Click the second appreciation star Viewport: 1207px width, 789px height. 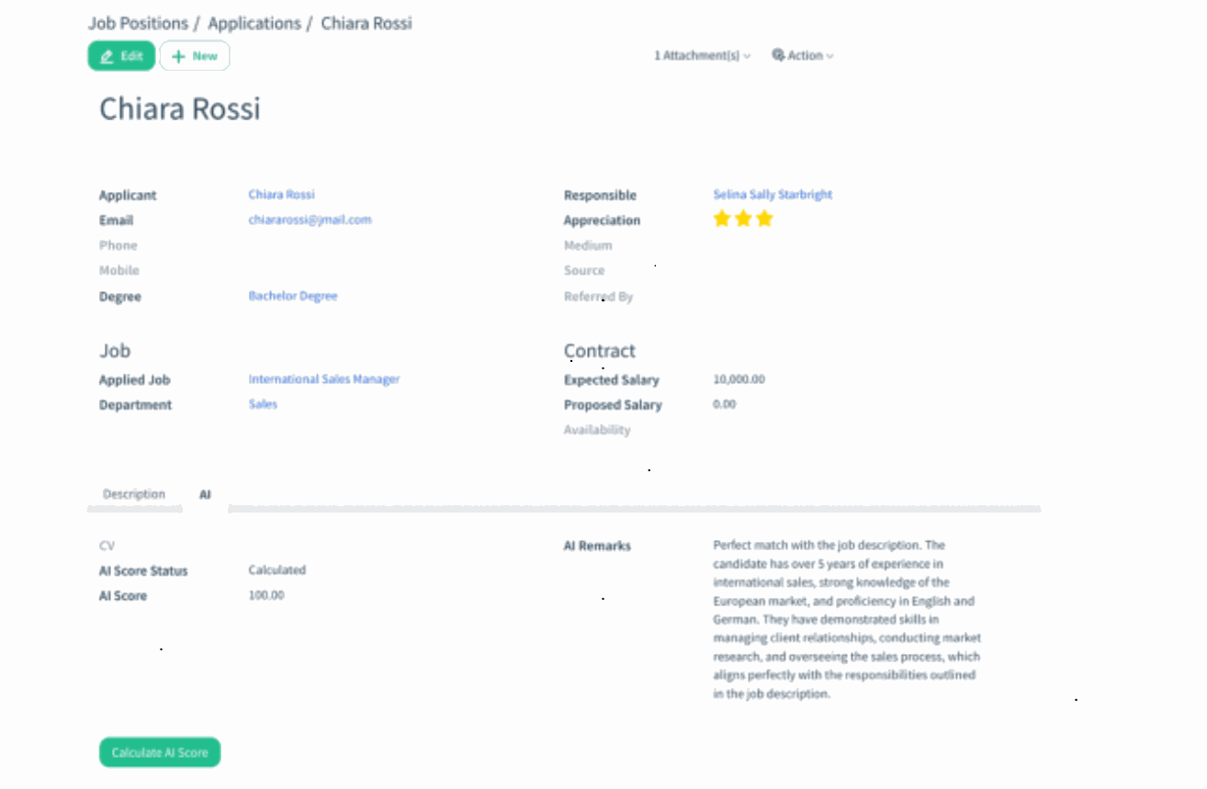(743, 219)
